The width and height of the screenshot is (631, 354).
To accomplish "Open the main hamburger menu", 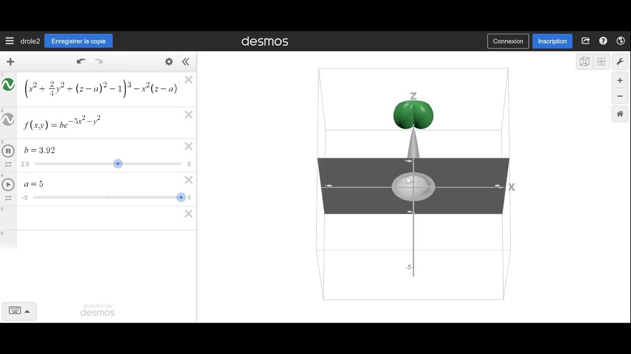I will (x=9, y=41).
